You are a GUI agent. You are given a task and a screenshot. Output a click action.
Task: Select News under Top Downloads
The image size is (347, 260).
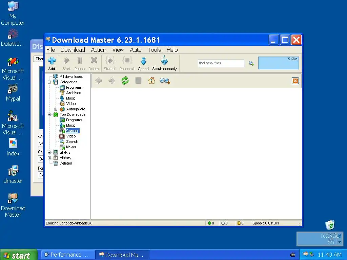click(71, 147)
